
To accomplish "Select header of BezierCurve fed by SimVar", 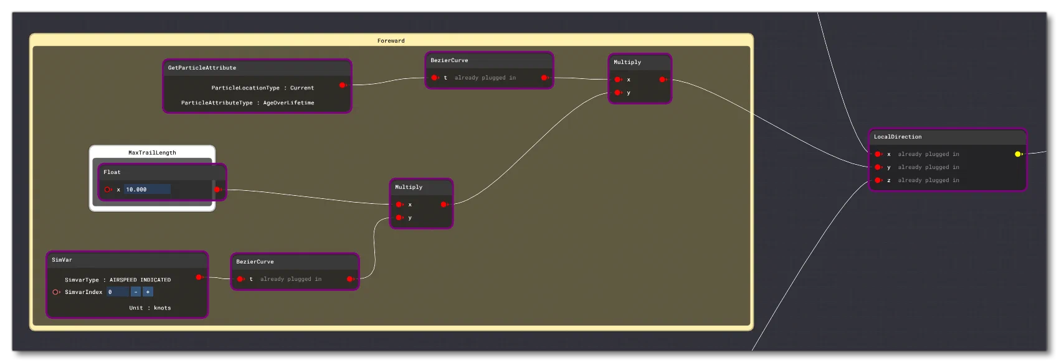I will coord(295,262).
